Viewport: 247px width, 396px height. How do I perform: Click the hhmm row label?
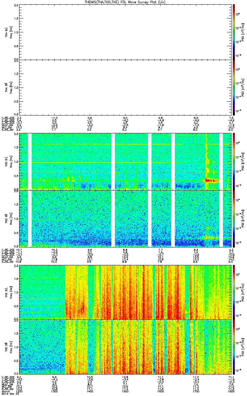click(x=5, y=391)
